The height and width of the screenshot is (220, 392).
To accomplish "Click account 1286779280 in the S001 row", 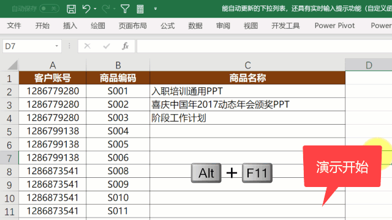I will (x=53, y=91).
